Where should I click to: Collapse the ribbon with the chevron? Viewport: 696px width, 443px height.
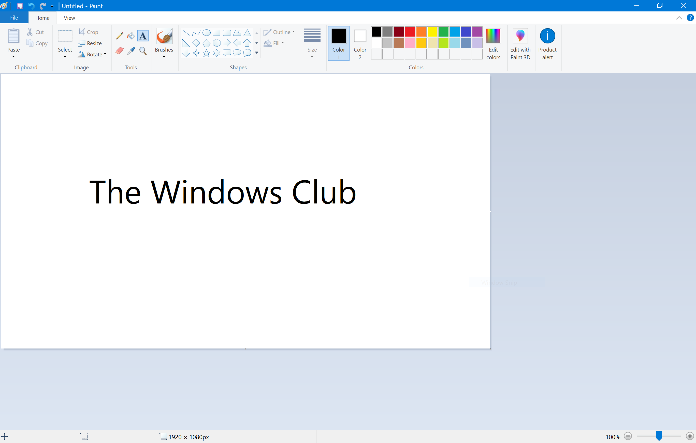pyautogui.click(x=679, y=18)
